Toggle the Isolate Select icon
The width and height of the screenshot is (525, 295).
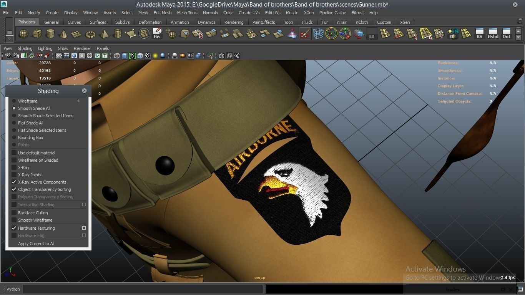coord(210,56)
